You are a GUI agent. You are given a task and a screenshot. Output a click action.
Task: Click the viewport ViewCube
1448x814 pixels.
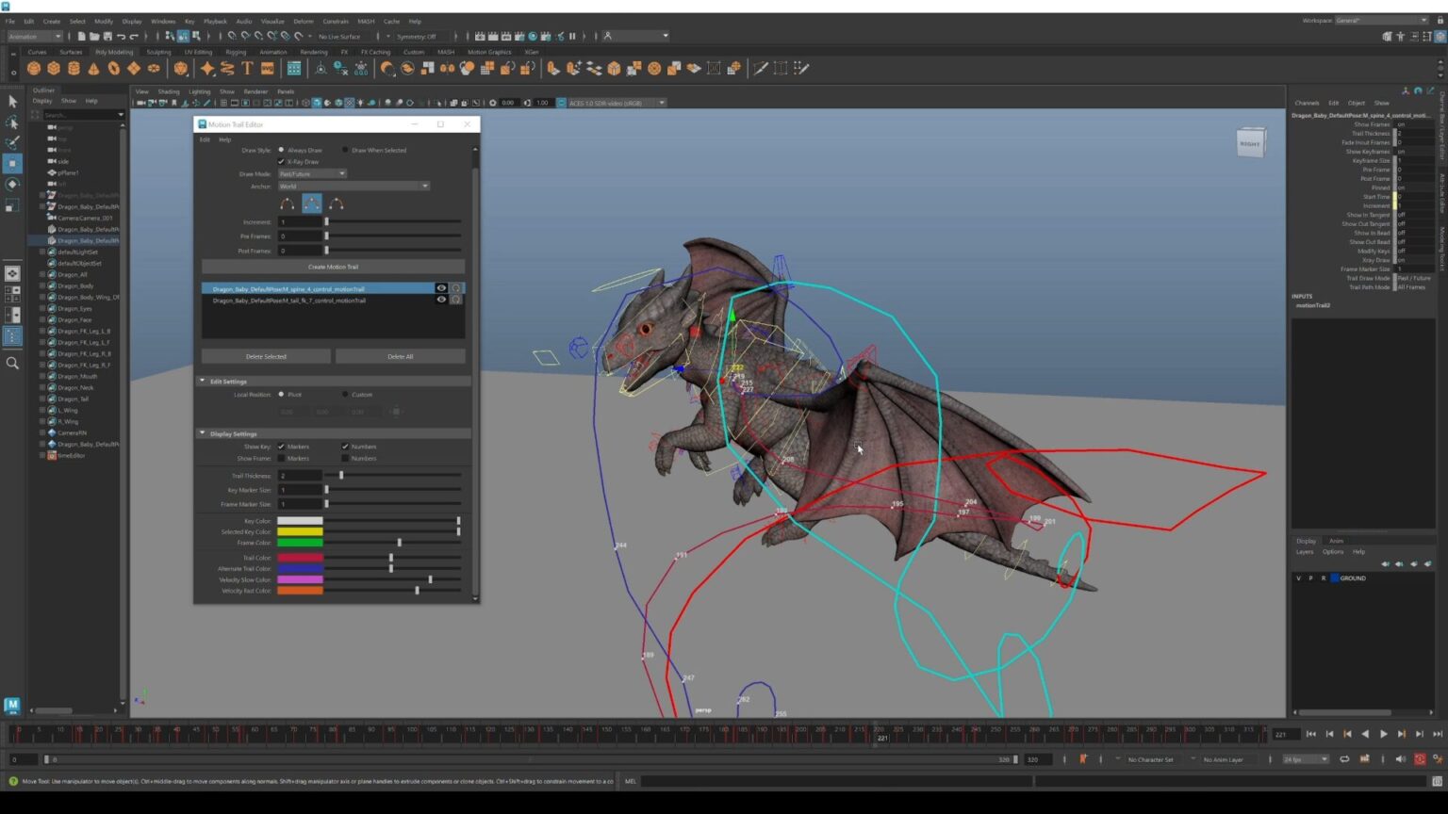point(1250,143)
